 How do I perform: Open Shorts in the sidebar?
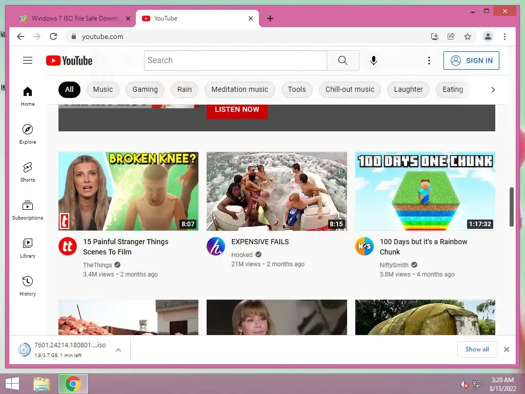click(x=28, y=172)
